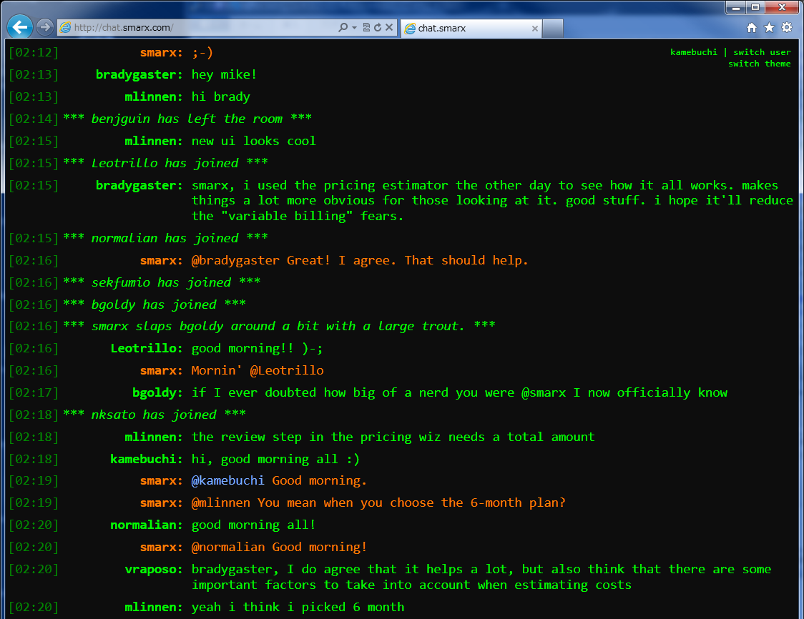This screenshot has width=804, height=619.
Task: Click the "Mornin' @Leotrillo" message
Action: pos(258,370)
